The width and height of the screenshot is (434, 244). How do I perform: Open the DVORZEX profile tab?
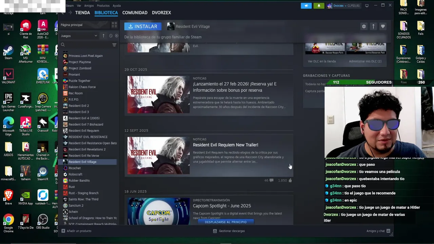(x=161, y=13)
